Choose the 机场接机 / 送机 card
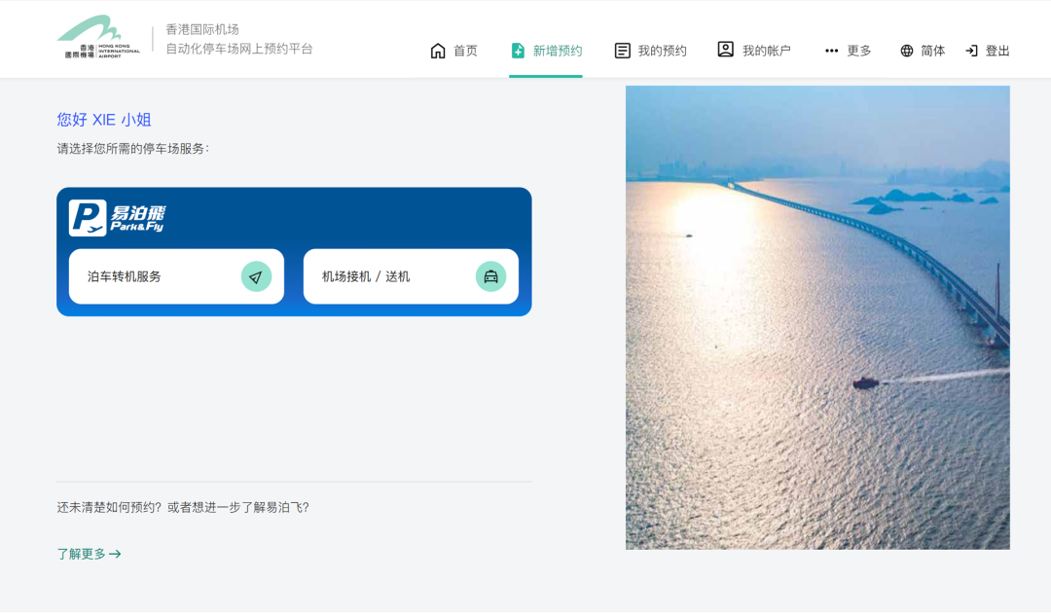Screen dimensions: 1051x616 pyautogui.click(x=411, y=276)
